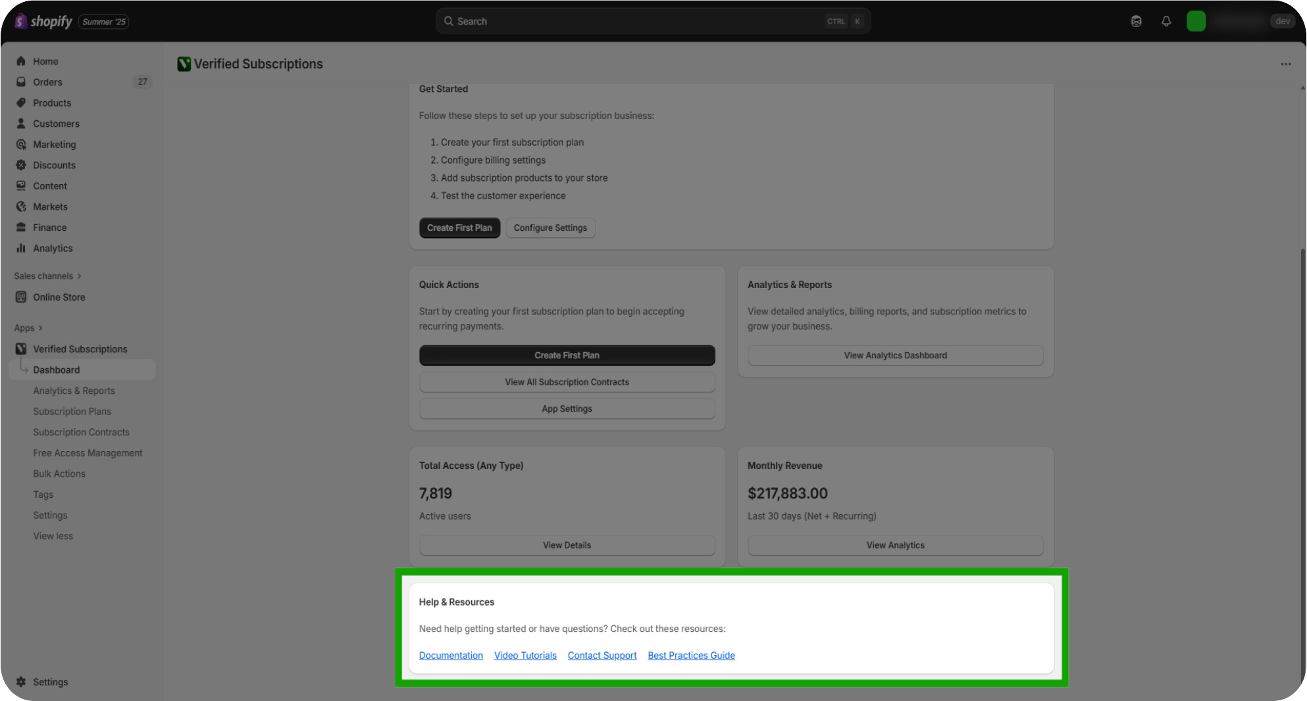Expand the Apps section chevron
The width and height of the screenshot is (1307, 701).
coord(40,328)
